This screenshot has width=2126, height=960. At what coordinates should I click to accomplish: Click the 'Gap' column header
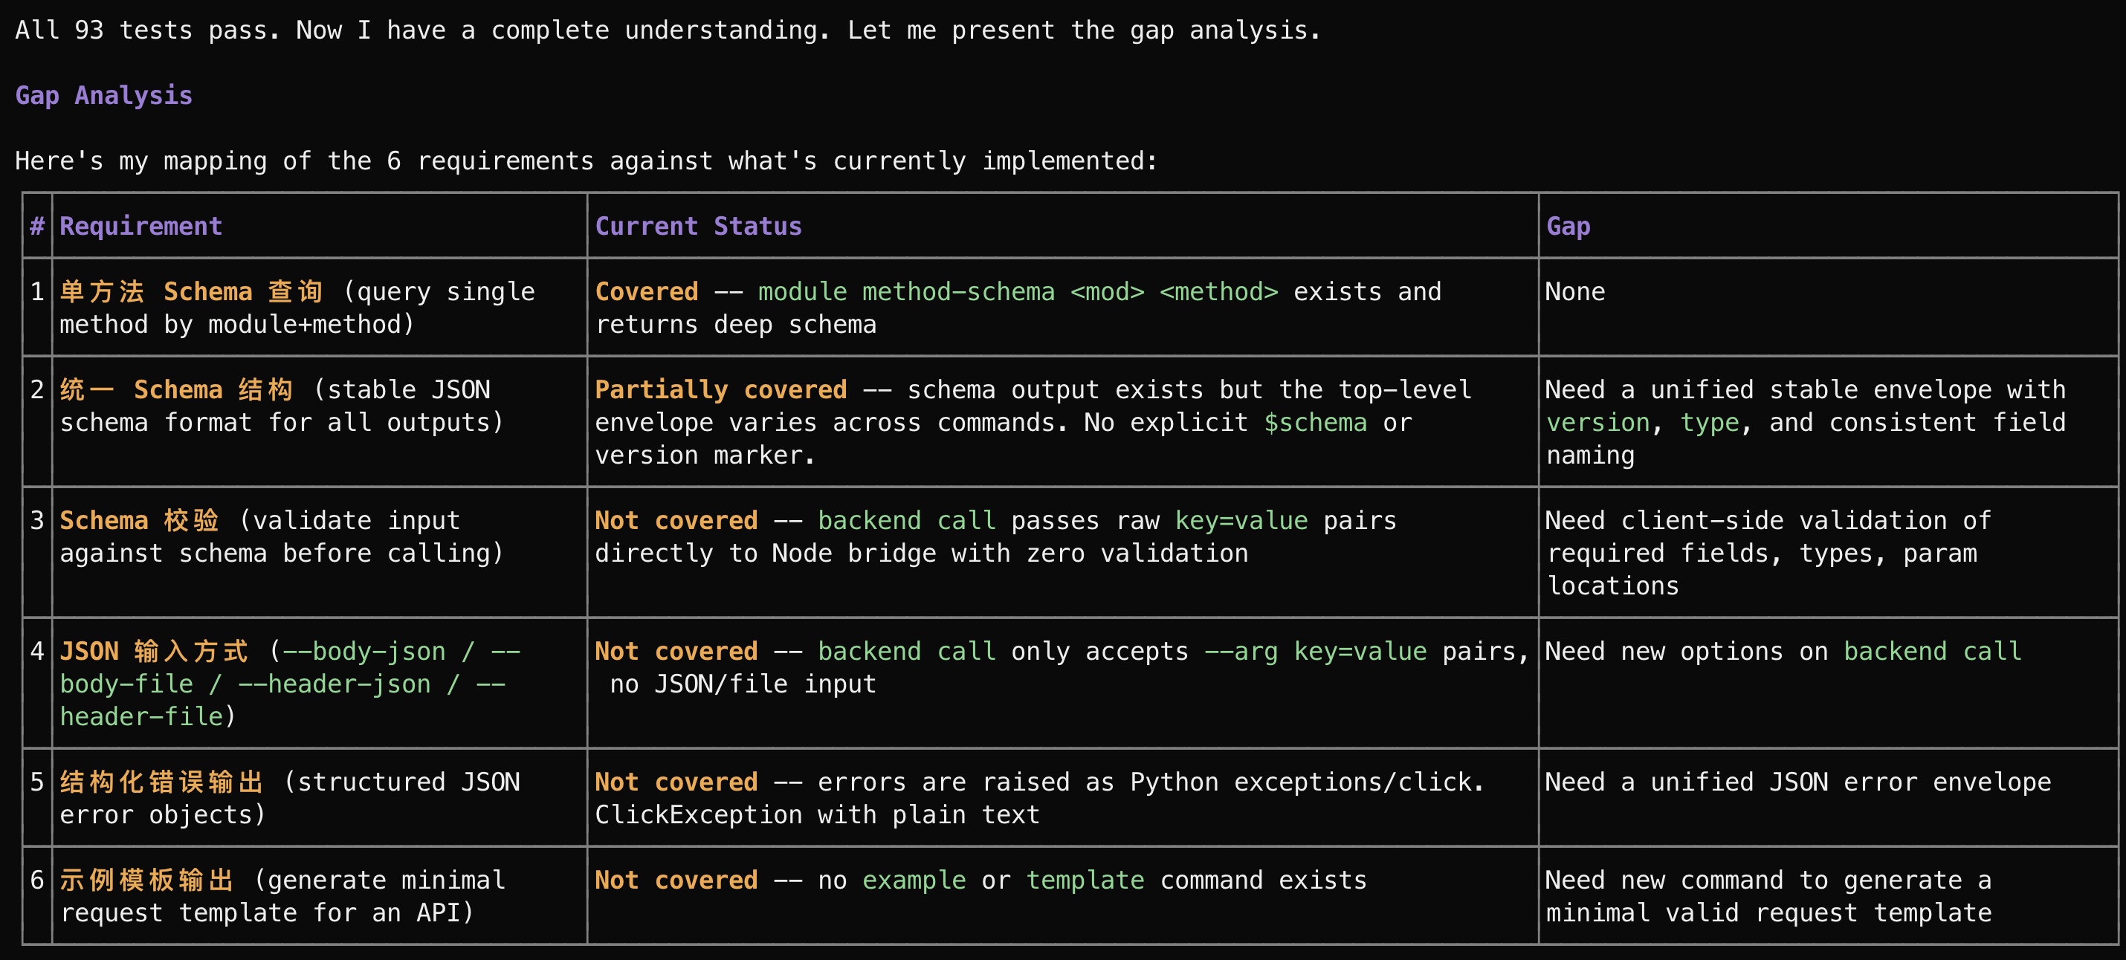[x=1568, y=226]
